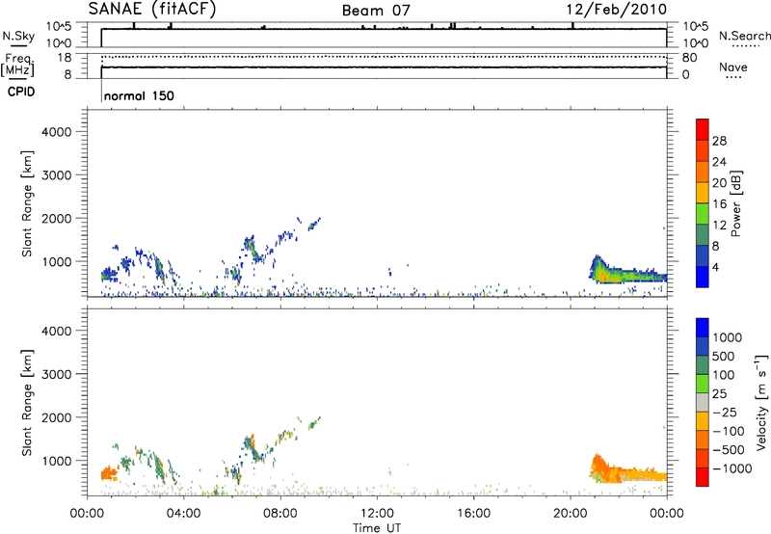The image size is (771, 534).
Task: Click the 12:00 time axis tick label
Action: [x=377, y=514]
